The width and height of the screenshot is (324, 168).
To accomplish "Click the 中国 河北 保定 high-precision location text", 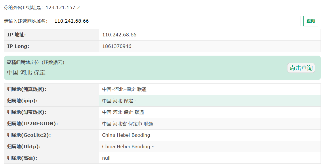I will click(26, 73).
